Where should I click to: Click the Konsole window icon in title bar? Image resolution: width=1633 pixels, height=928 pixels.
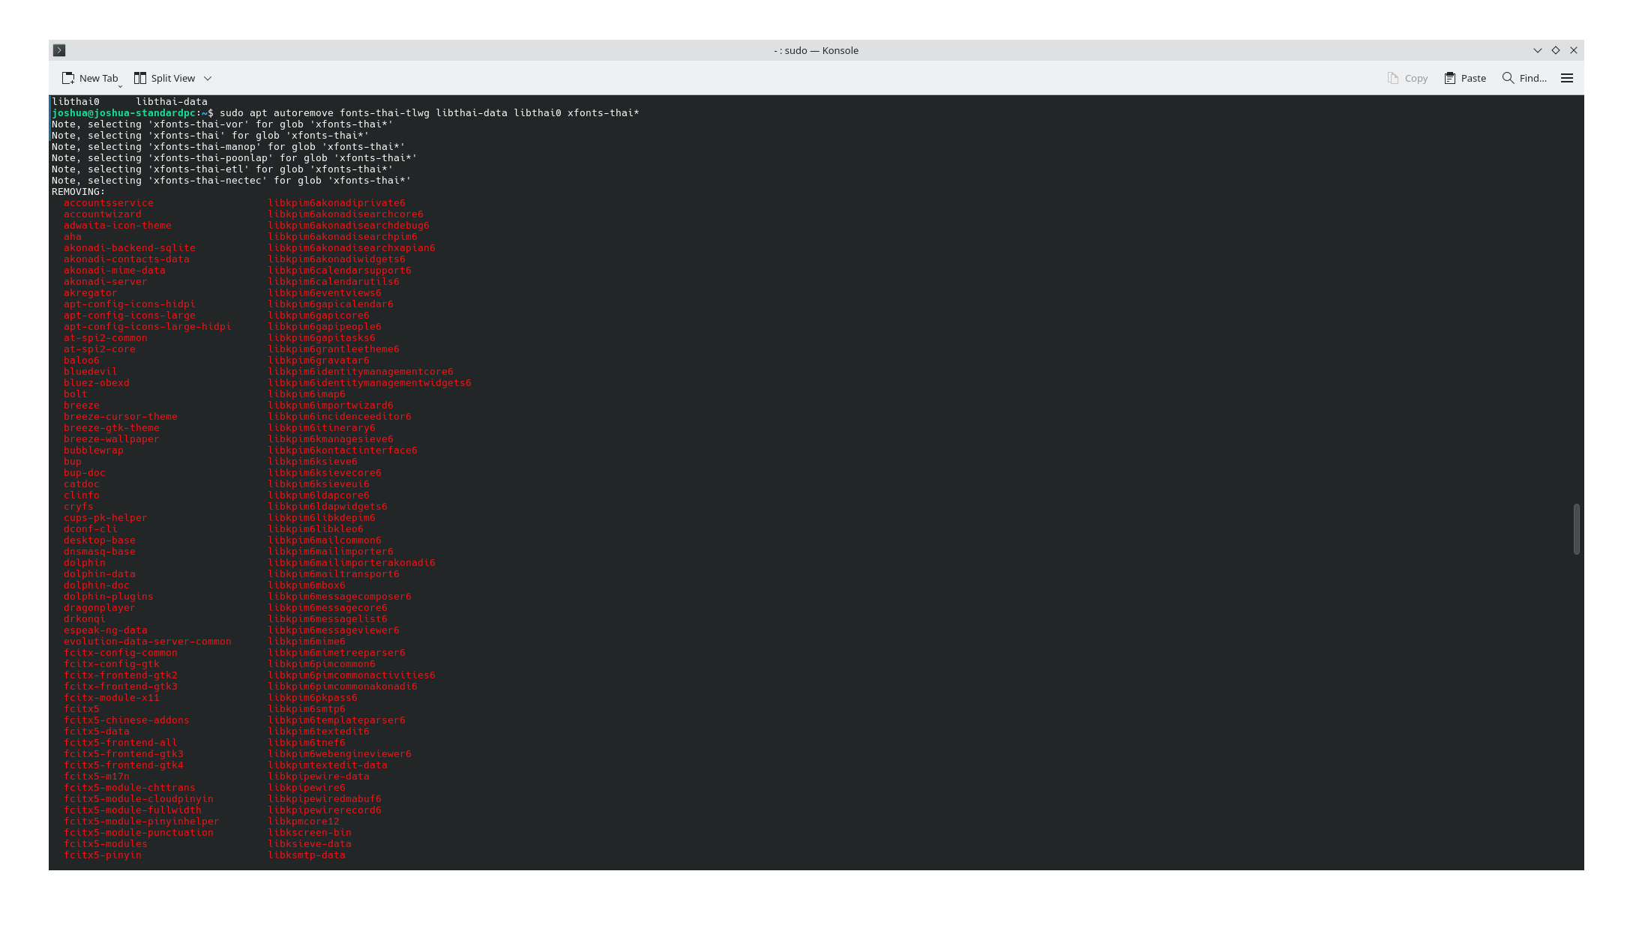pos(60,50)
